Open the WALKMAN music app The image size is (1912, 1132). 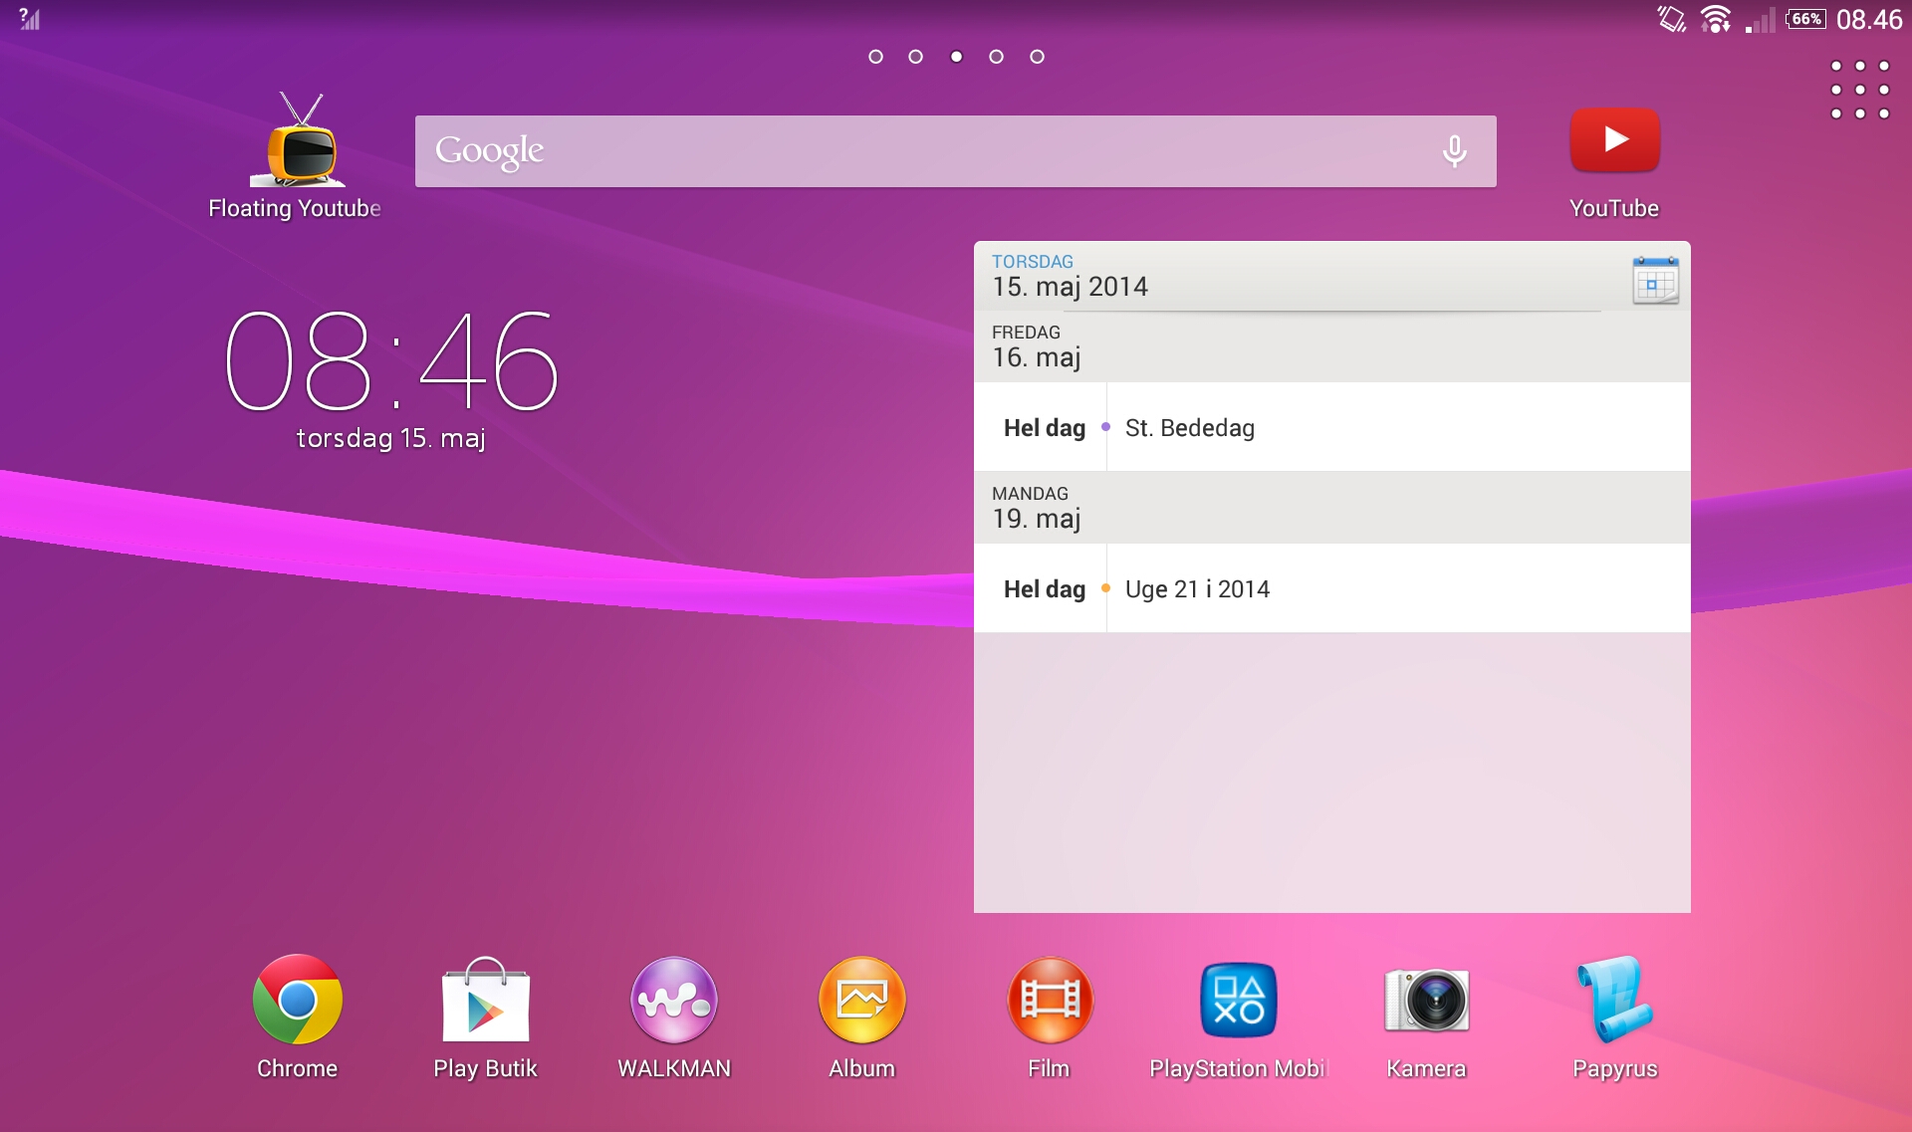coord(674,1002)
